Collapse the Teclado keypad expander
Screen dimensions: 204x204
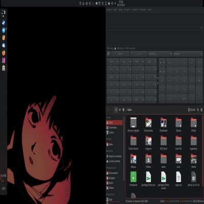[x=112, y=48]
